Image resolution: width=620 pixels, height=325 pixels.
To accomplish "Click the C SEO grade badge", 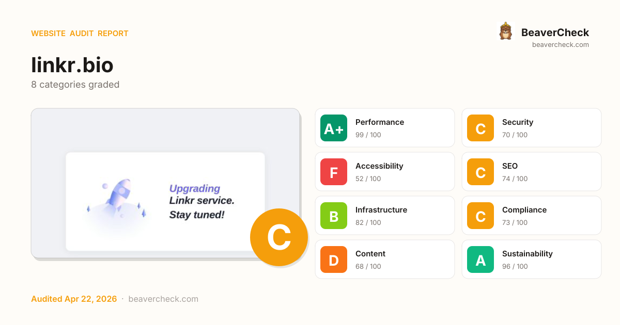I will pyautogui.click(x=481, y=172).
